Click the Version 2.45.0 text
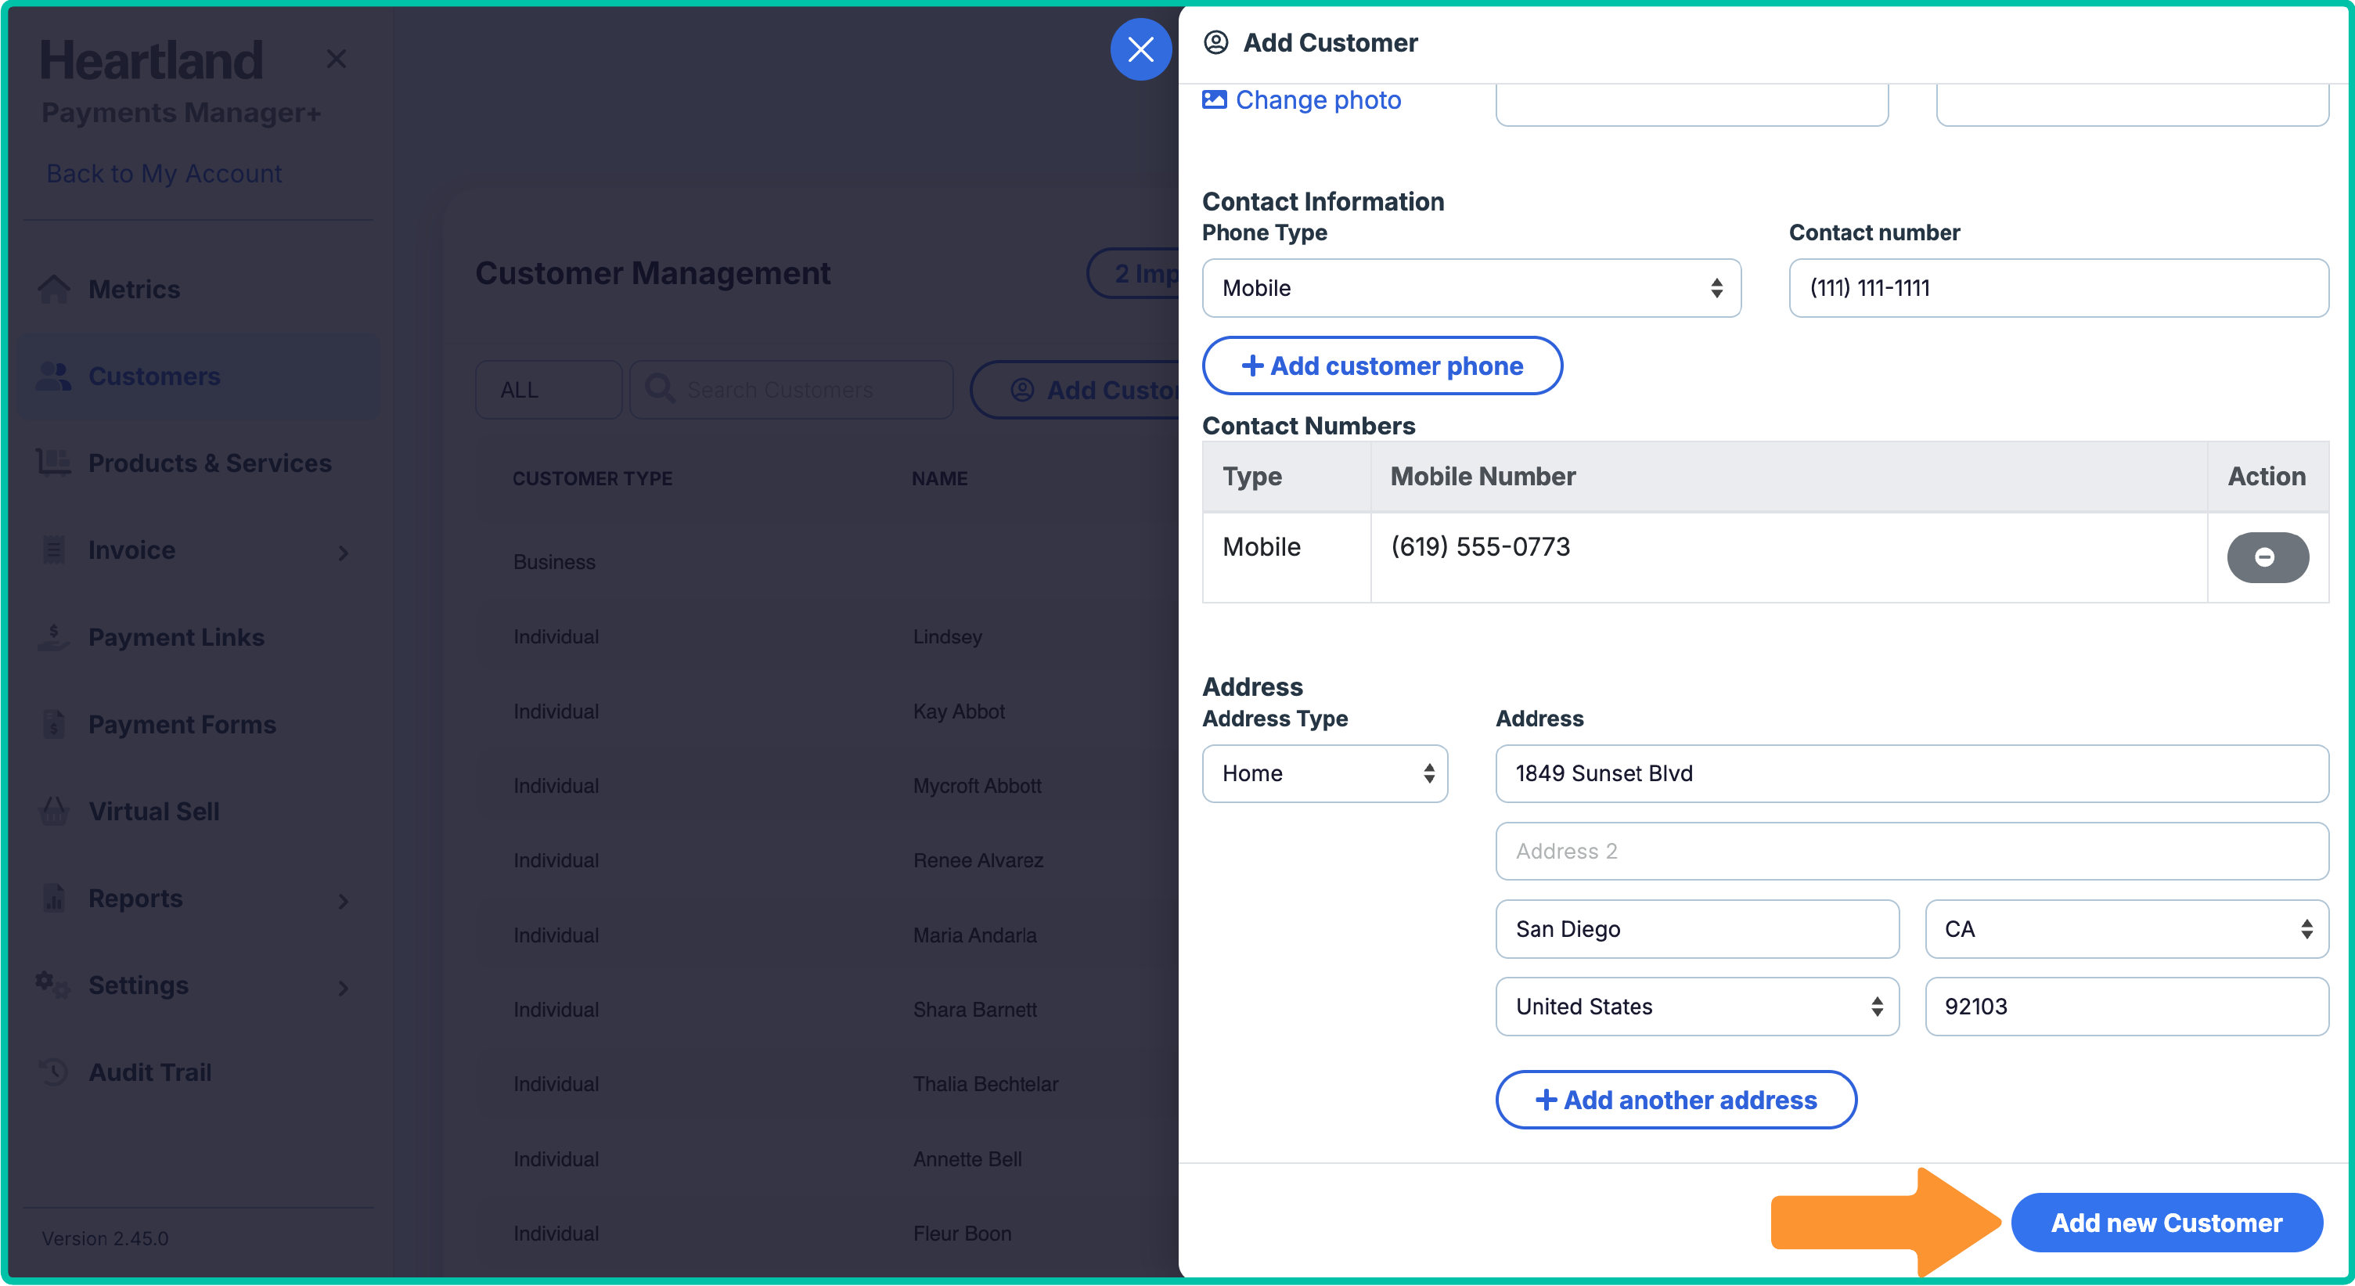This screenshot has height=1286, width=2355. pyautogui.click(x=105, y=1237)
